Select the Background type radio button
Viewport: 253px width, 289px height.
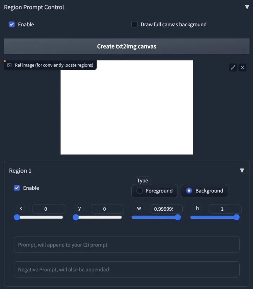pyautogui.click(x=189, y=191)
